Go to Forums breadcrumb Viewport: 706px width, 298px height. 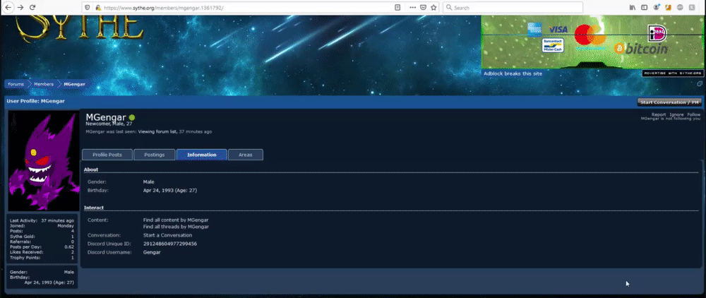16,84
